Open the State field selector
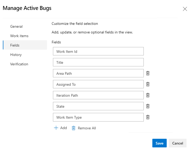 98,106
